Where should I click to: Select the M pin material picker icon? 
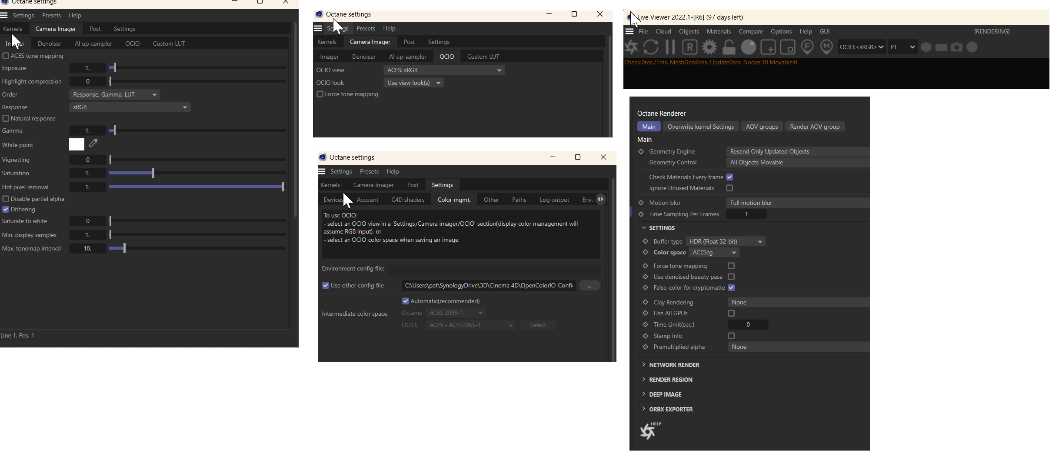click(x=826, y=47)
